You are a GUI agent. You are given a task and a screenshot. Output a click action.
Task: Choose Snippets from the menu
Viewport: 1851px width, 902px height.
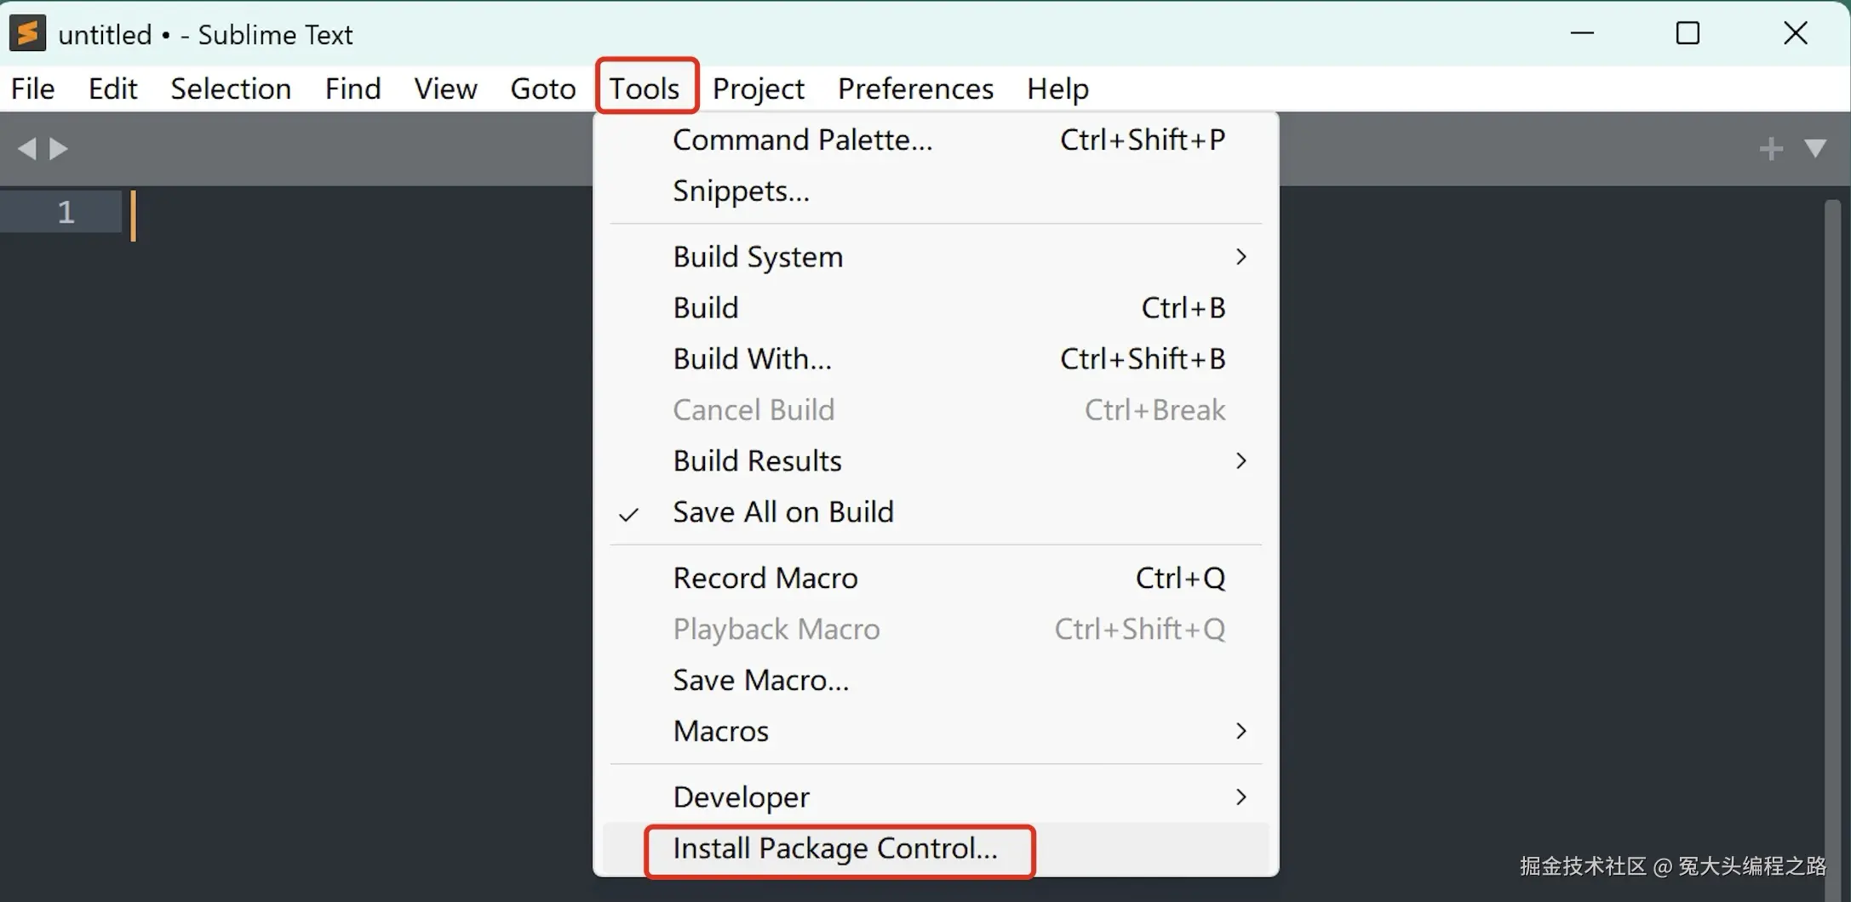point(741,191)
